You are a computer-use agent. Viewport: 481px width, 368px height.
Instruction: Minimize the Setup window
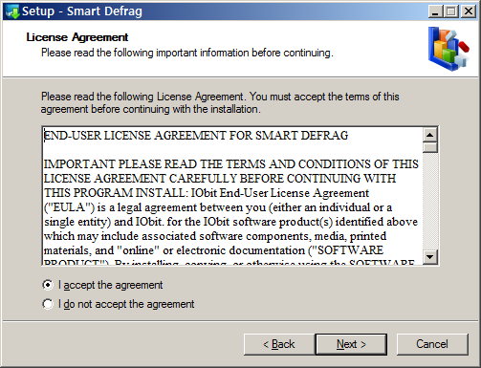pyautogui.click(x=435, y=11)
